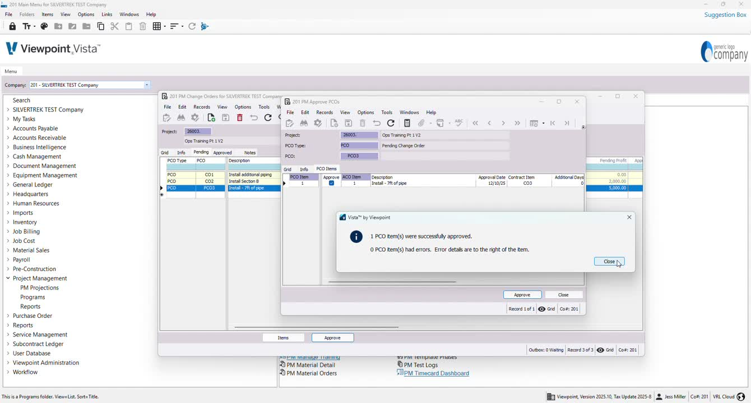Click undo icon in PM Approve PCOs toolbar
Viewport: 751px width, 403px height.
click(377, 123)
